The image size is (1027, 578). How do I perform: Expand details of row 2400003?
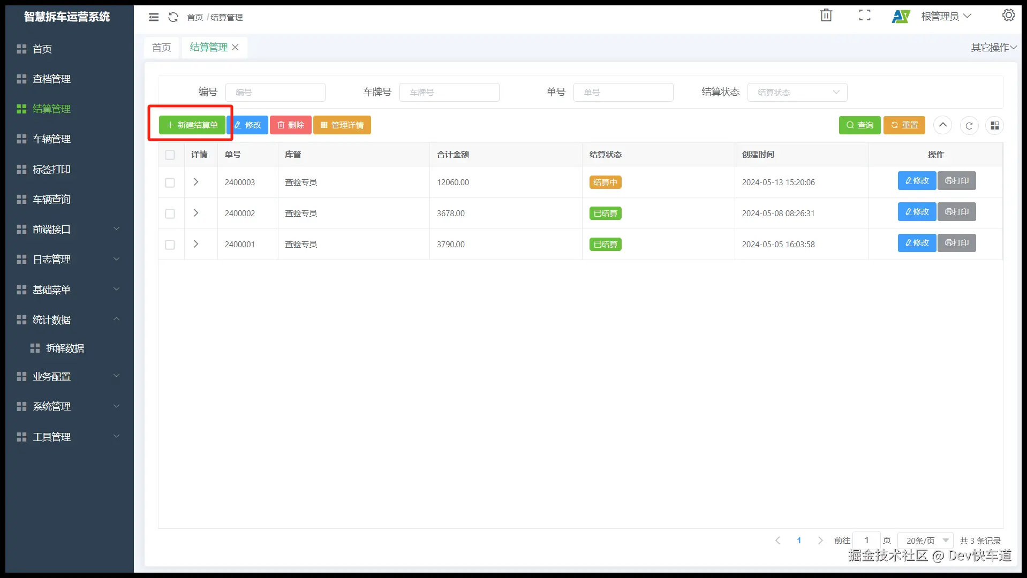tap(196, 182)
